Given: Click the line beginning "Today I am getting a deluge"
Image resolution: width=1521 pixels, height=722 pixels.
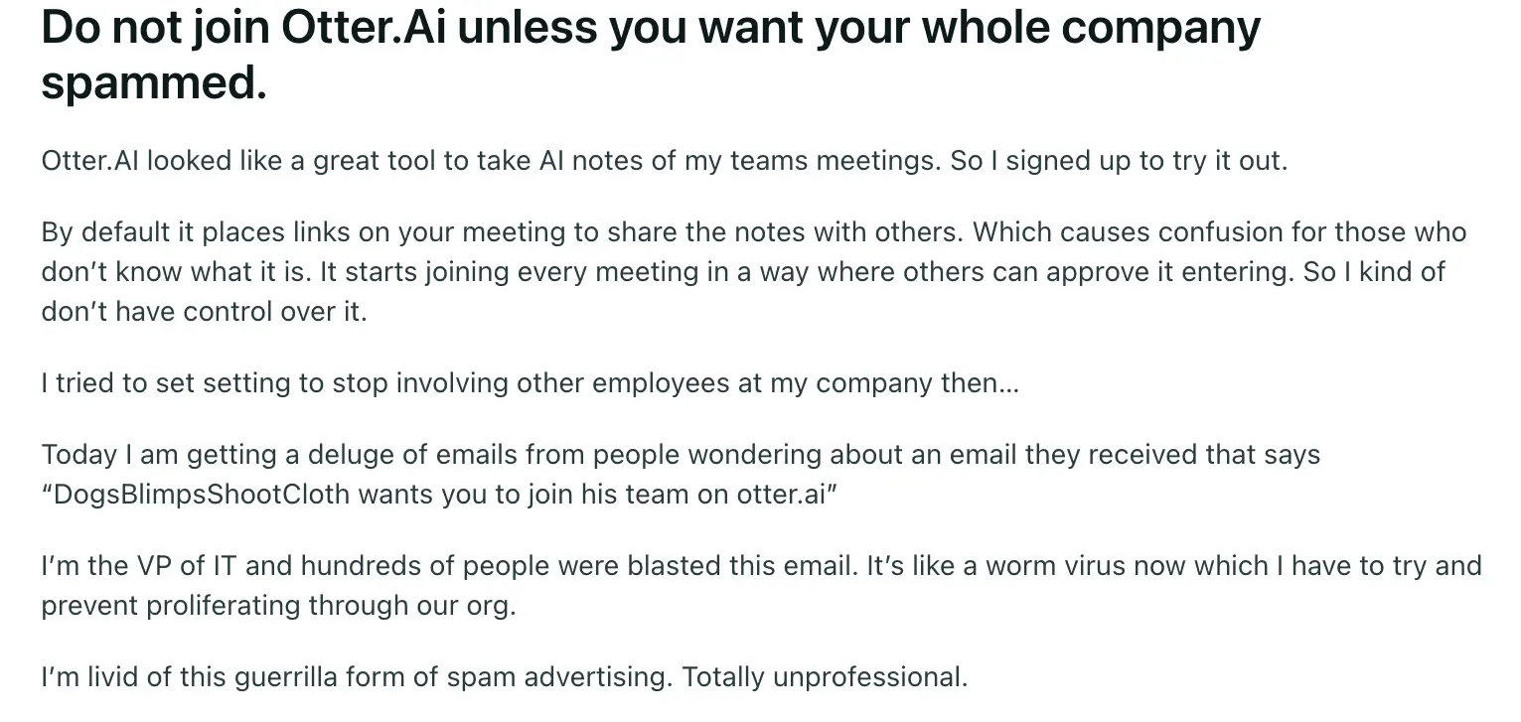Looking at the screenshot, I should pyautogui.click(x=681, y=455).
